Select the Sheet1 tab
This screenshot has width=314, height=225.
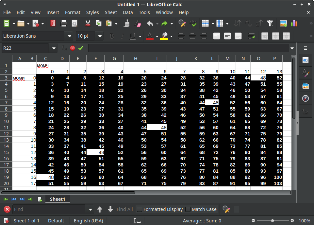pyautogui.click(x=58, y=199)
